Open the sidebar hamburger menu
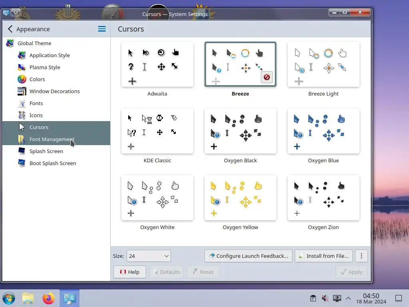Viewport: 409px width, 307px height. [102, 29]
